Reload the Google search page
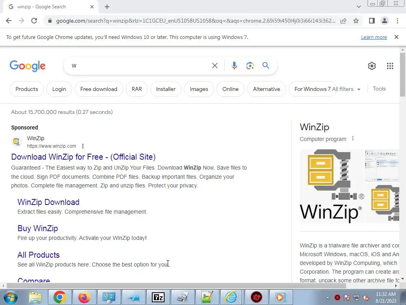Viewport: 406px width, 305px height. 34,21
